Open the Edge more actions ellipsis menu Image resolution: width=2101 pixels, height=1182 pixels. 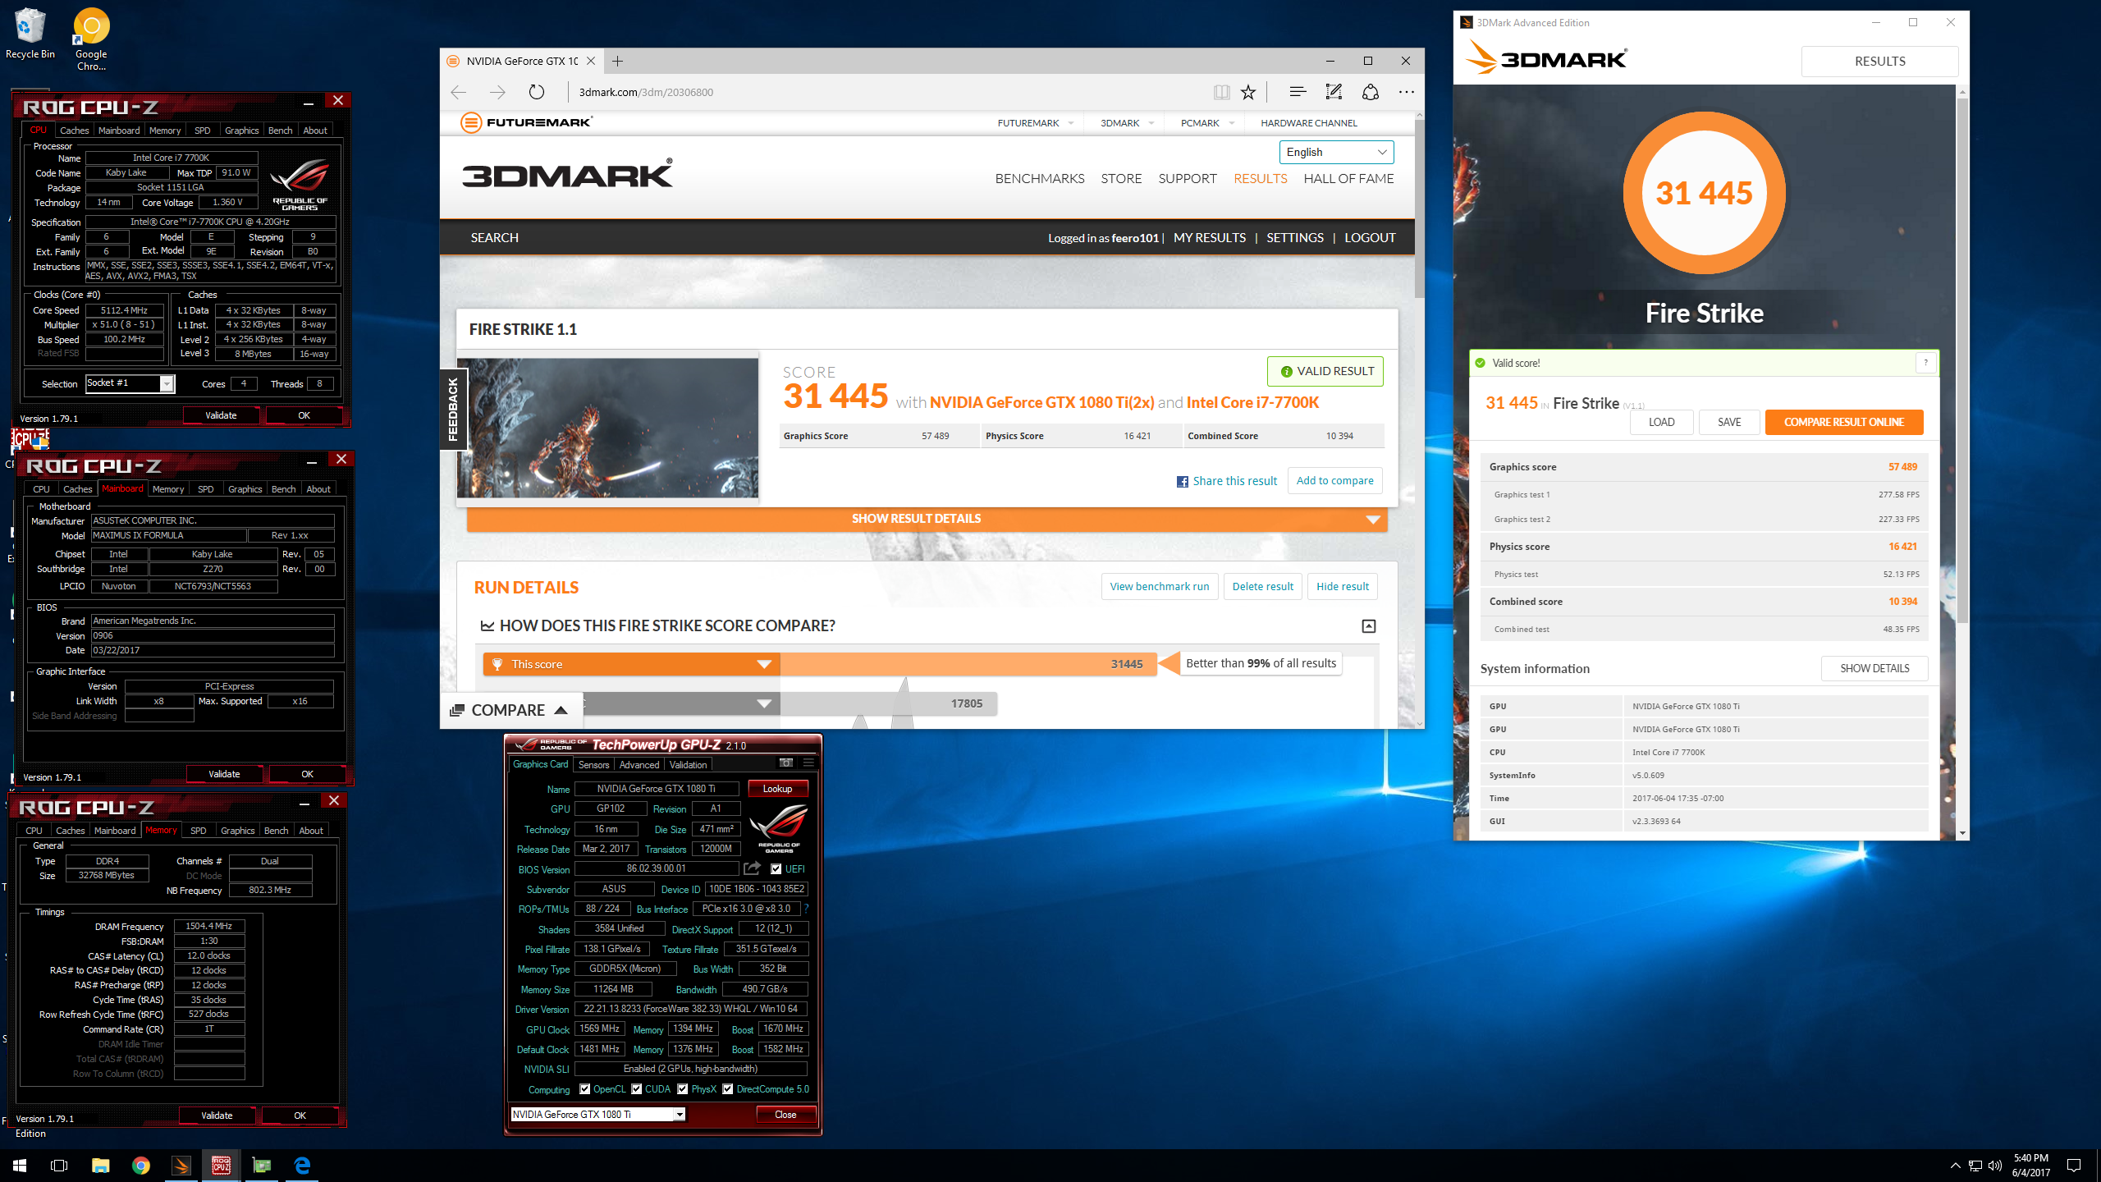pos(1406,92)
